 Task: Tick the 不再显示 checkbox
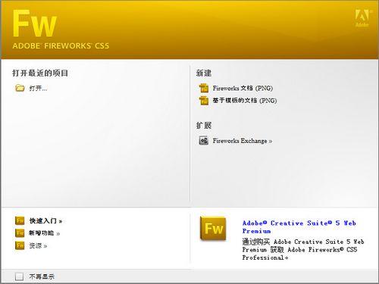(19, 276)
